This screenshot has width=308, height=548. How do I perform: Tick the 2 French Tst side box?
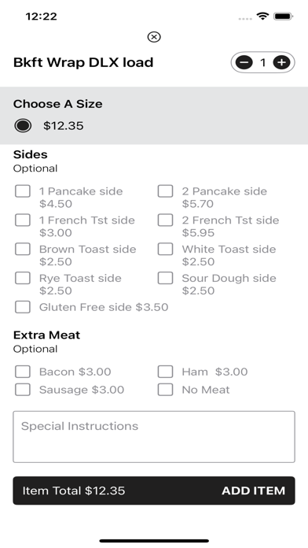(165, 220)
